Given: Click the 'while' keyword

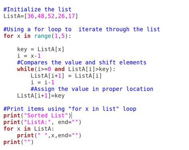Looking at the screenshot, I should click(x=26, y=69).
